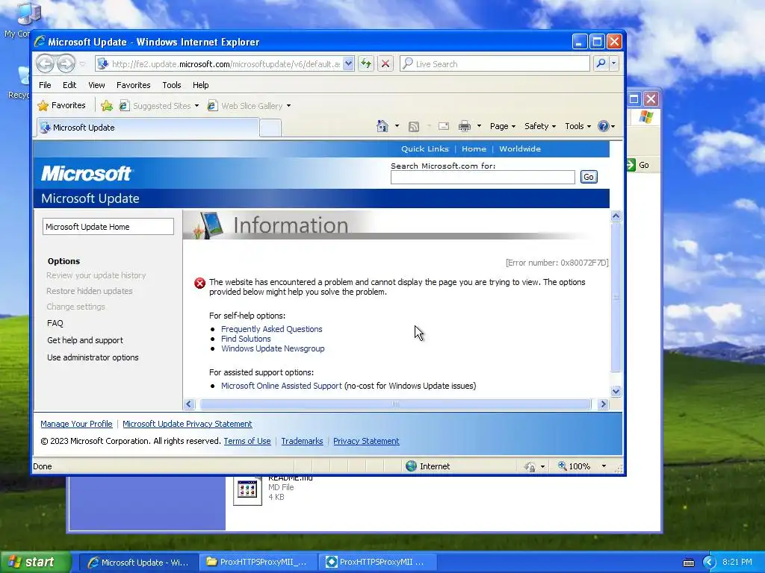Click the Refresh page icon
Image resolution: width=765 pixels, height=573 pixels.
click(366, 64)
